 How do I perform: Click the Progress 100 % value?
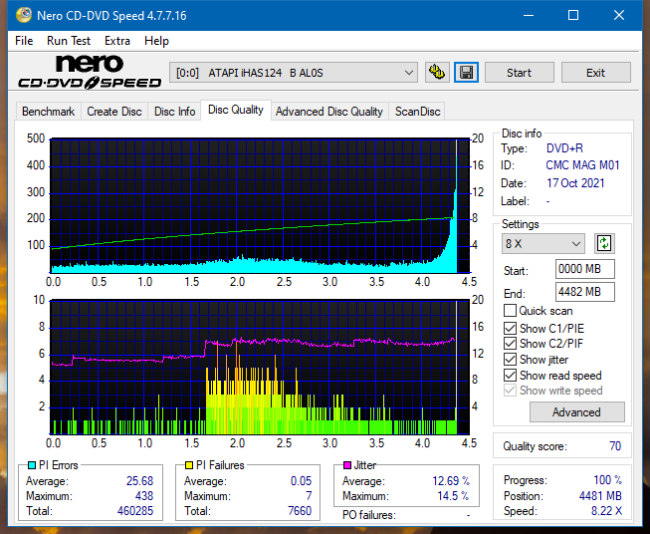tap(608, 480)
